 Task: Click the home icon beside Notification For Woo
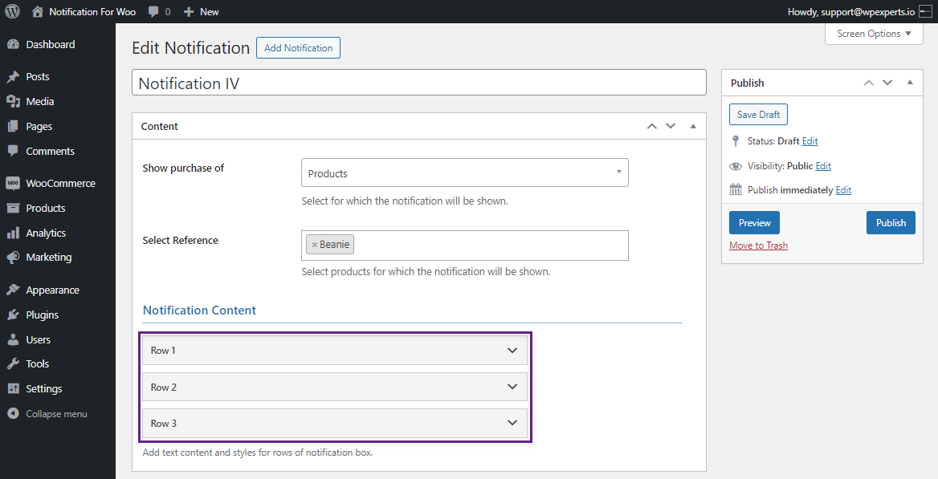pos(38,11)
